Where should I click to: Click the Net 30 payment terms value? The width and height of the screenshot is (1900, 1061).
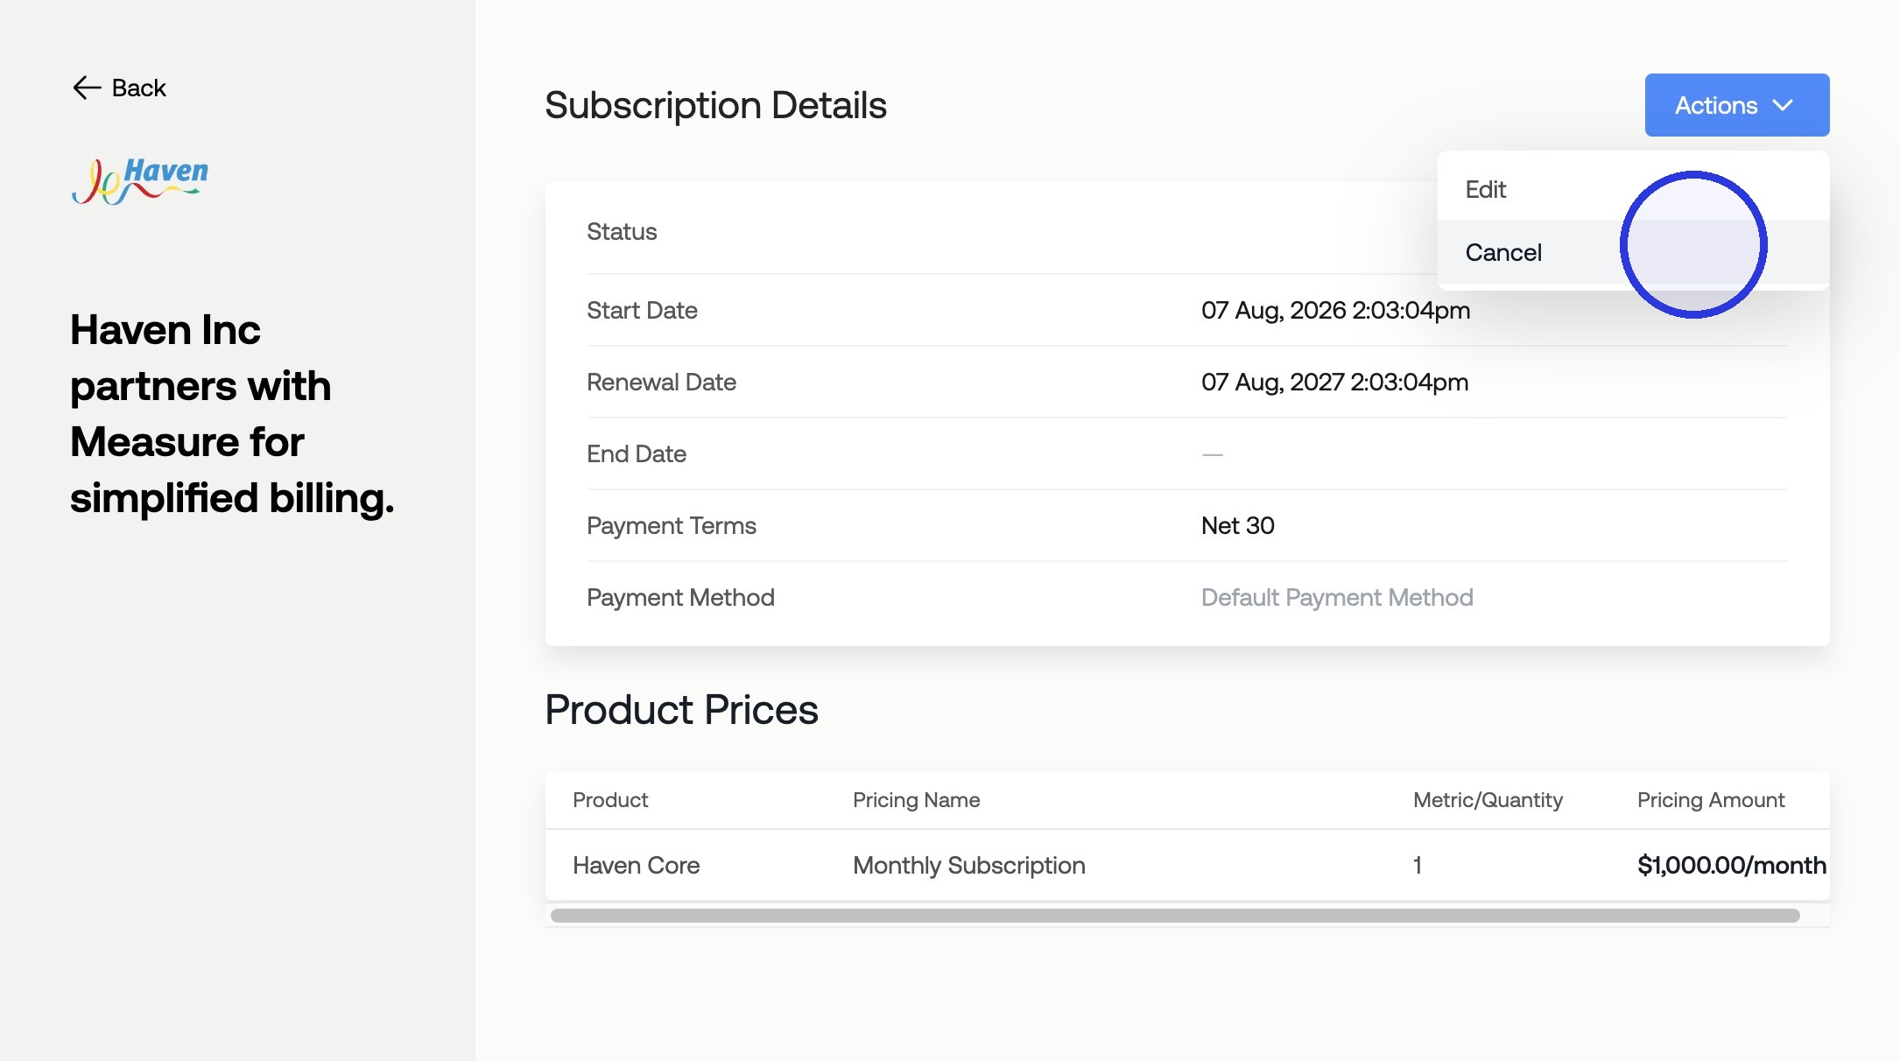[x=1237, y=525]
